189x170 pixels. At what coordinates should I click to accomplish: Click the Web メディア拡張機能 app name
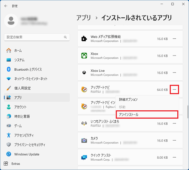[106, 37]
